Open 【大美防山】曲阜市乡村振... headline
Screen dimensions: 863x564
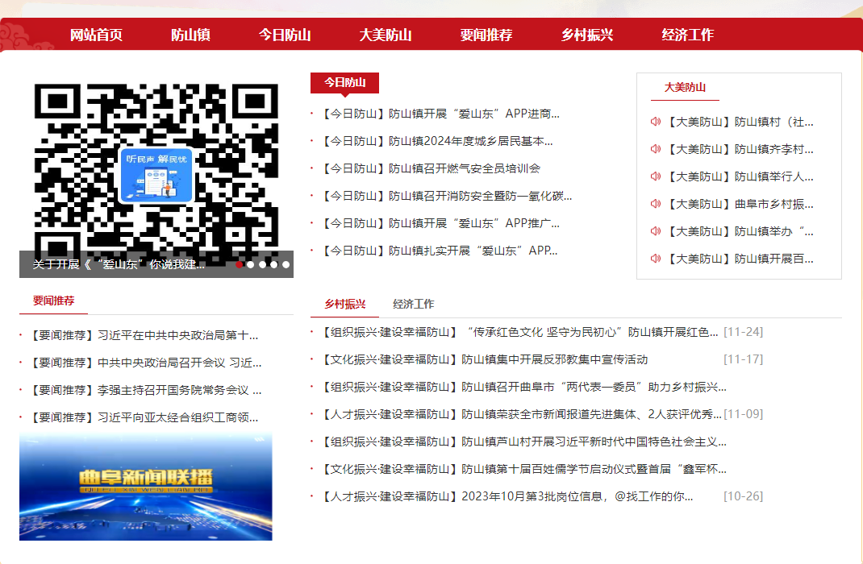point(740,203)
